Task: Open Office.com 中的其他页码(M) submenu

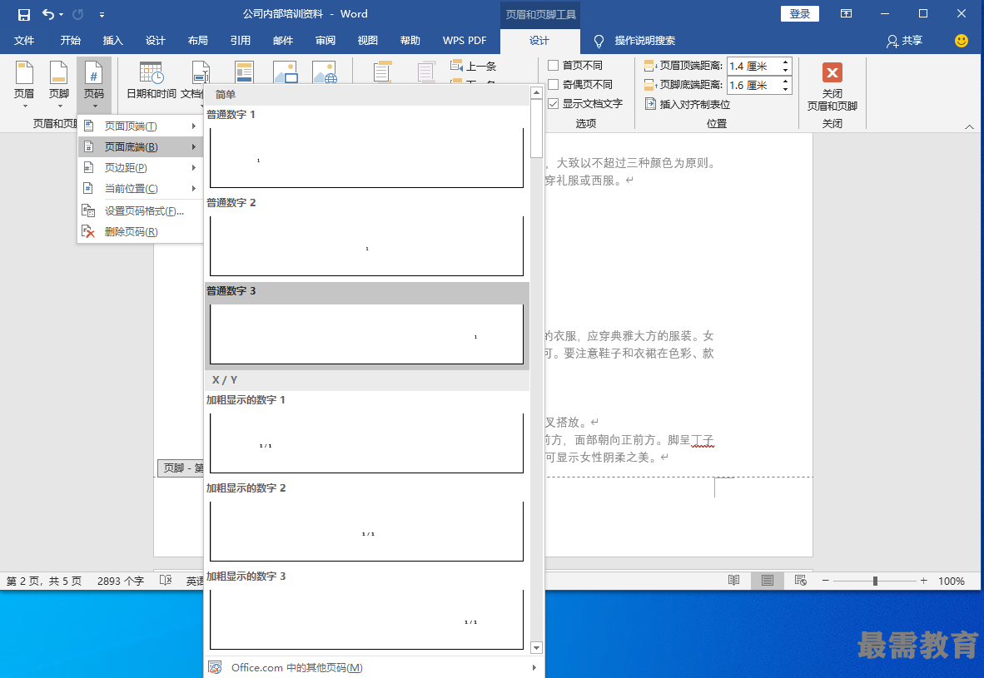Action: (374, 667)
